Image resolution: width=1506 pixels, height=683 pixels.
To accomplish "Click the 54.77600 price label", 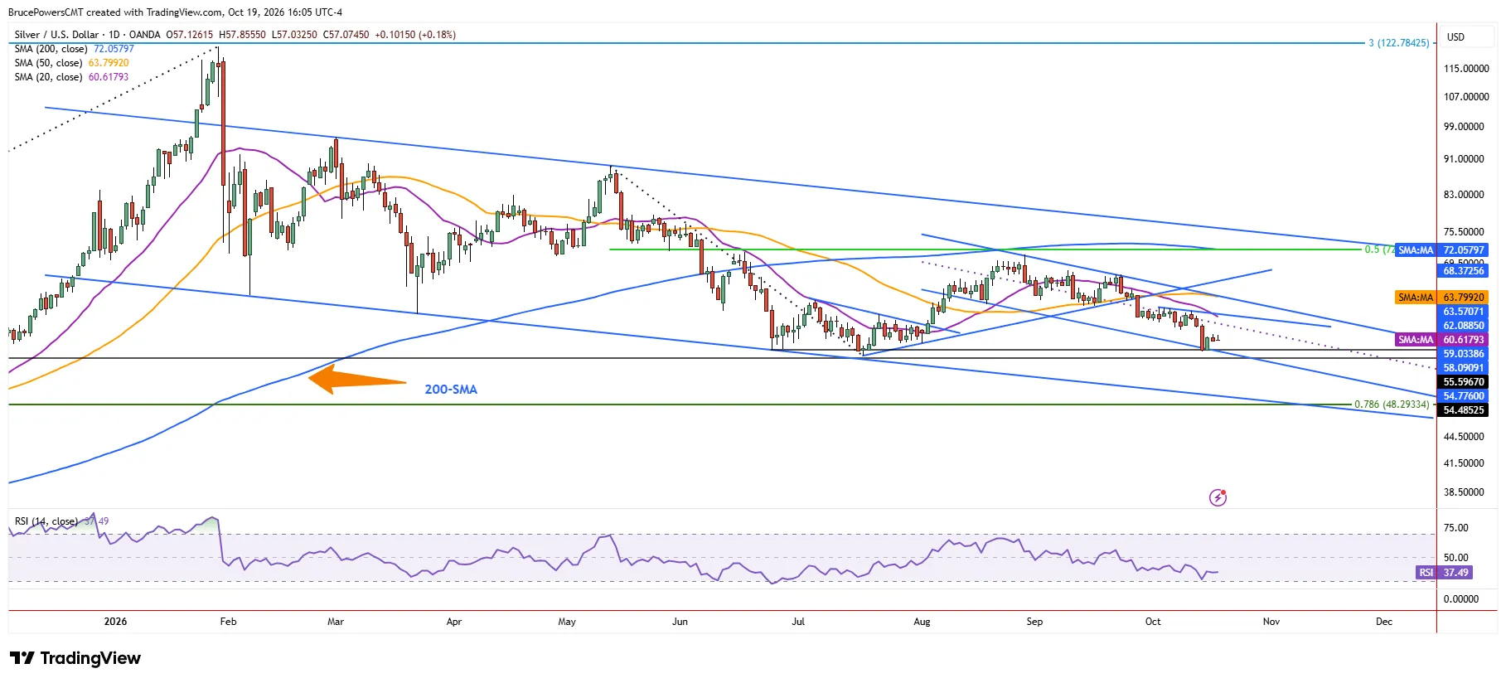I will pyautogui.click(x=1464, y=396).
